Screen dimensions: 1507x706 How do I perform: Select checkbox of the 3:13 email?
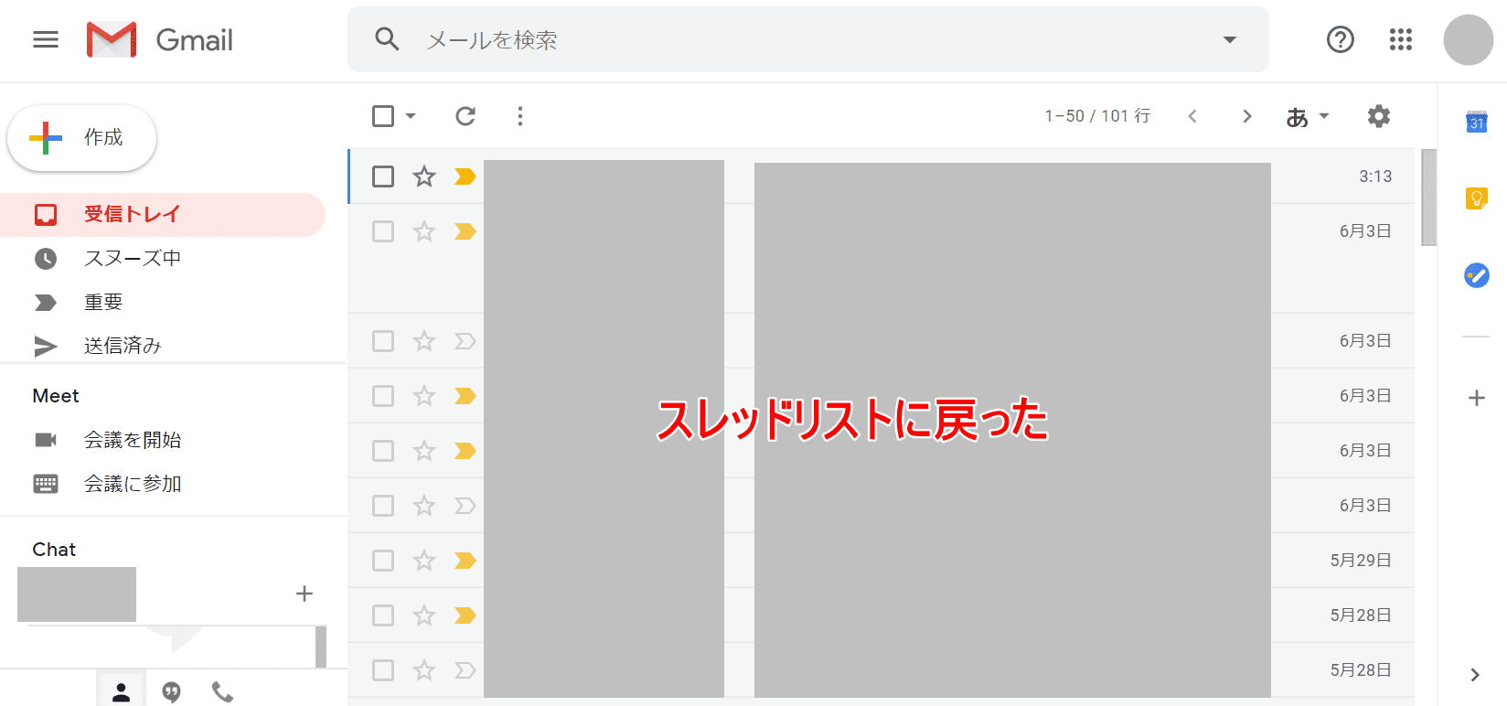tap(383, 176)
